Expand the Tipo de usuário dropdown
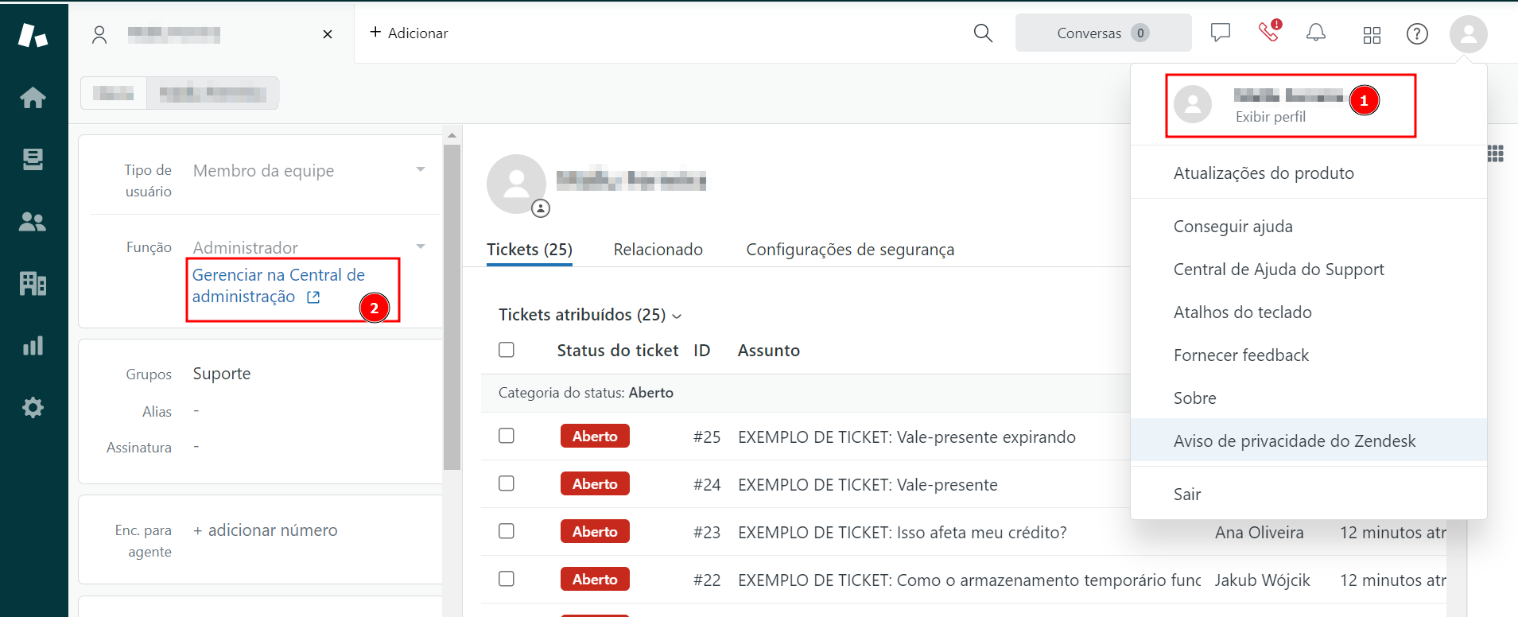The width and height of the screenshot is (1518, 617). (420, 170)
